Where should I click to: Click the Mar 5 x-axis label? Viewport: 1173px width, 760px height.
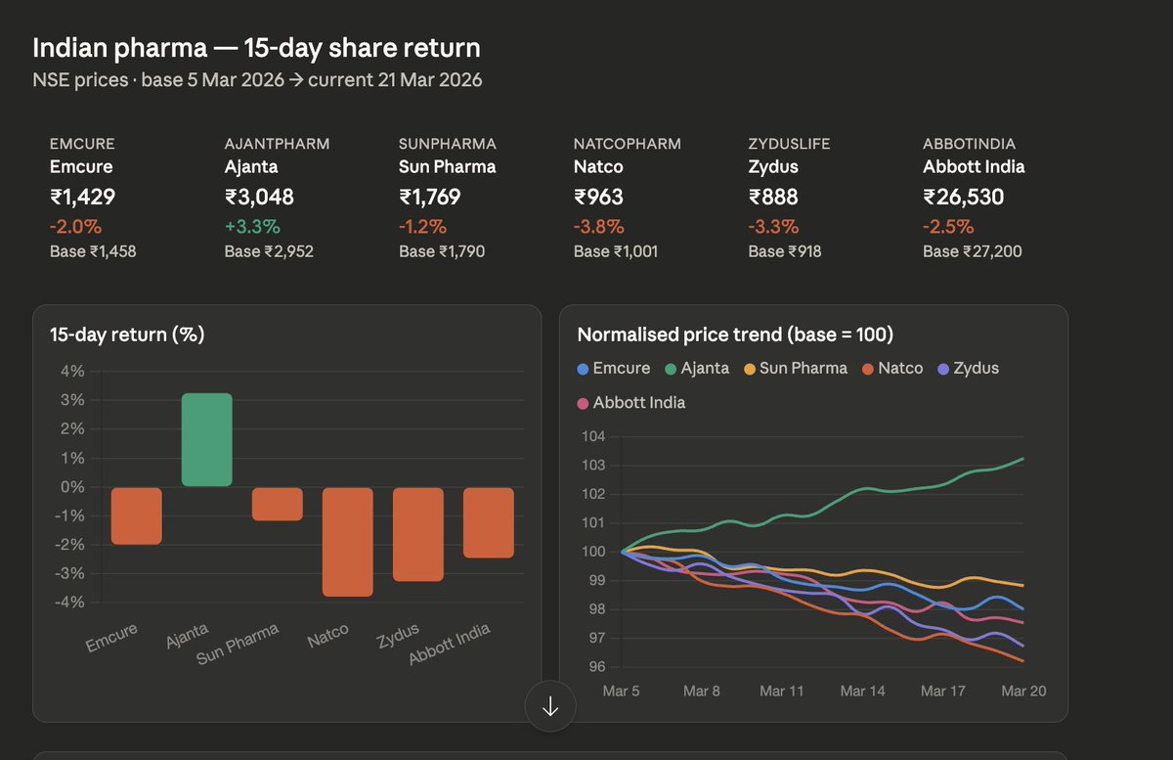coord(622,691)
